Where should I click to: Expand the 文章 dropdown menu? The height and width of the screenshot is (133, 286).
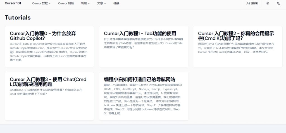pos(102,3)
